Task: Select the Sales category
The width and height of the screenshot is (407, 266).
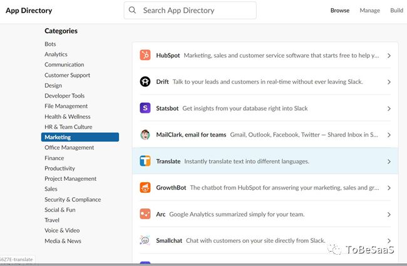Action: point(51,189)
